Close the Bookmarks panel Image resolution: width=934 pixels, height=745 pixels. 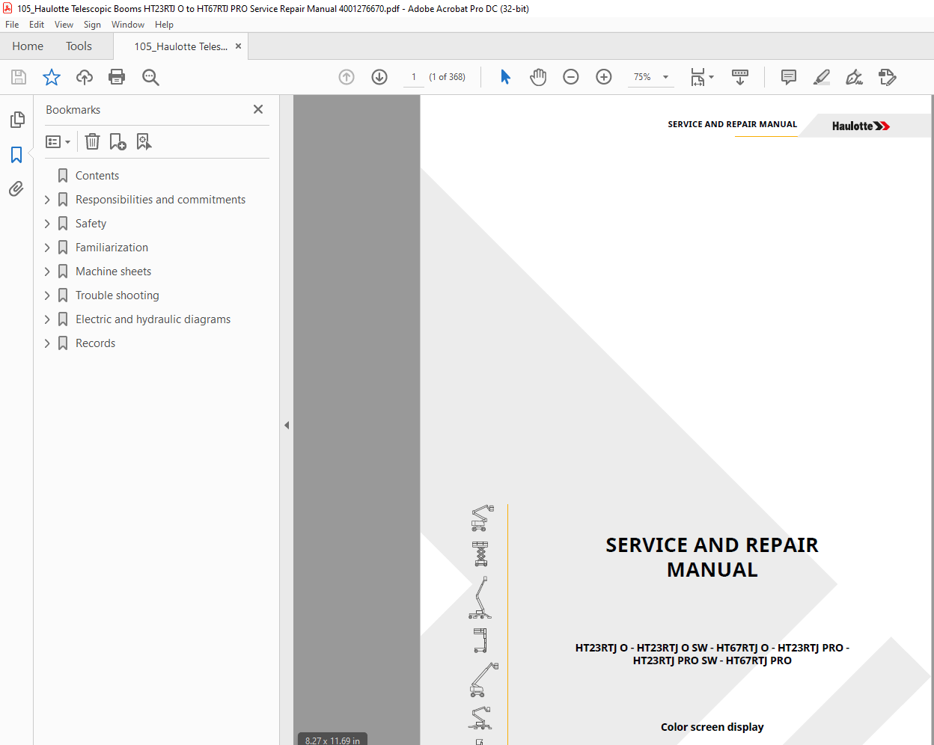tap(258, 109)
